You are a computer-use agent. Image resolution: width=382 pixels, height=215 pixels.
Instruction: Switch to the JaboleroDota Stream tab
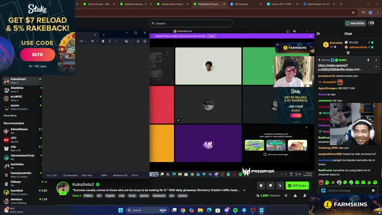(x=173, y=4)
